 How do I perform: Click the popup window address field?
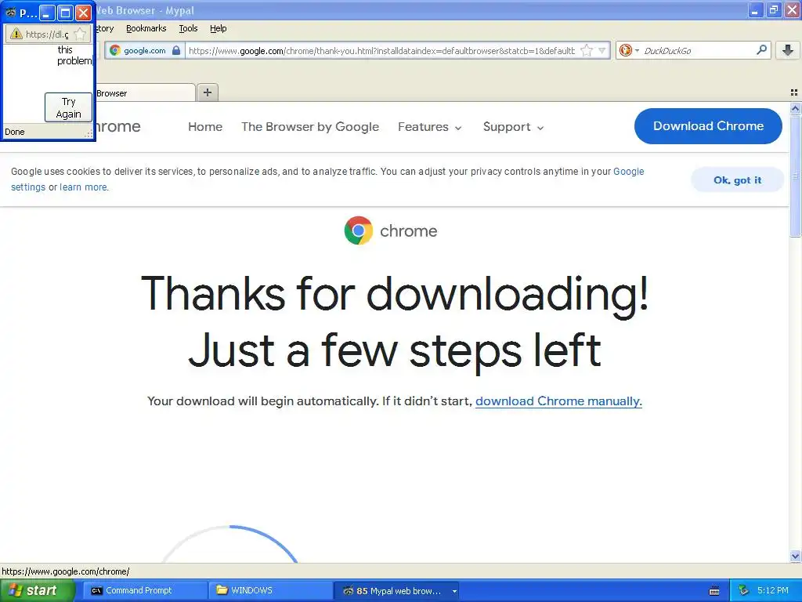[47, 34]
